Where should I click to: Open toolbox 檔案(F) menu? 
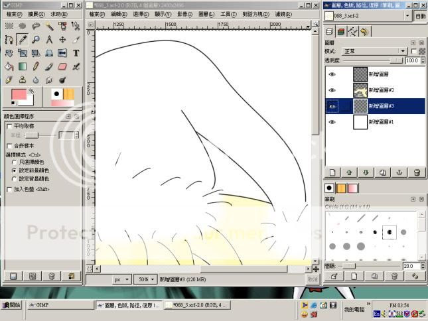coord(14,14)
